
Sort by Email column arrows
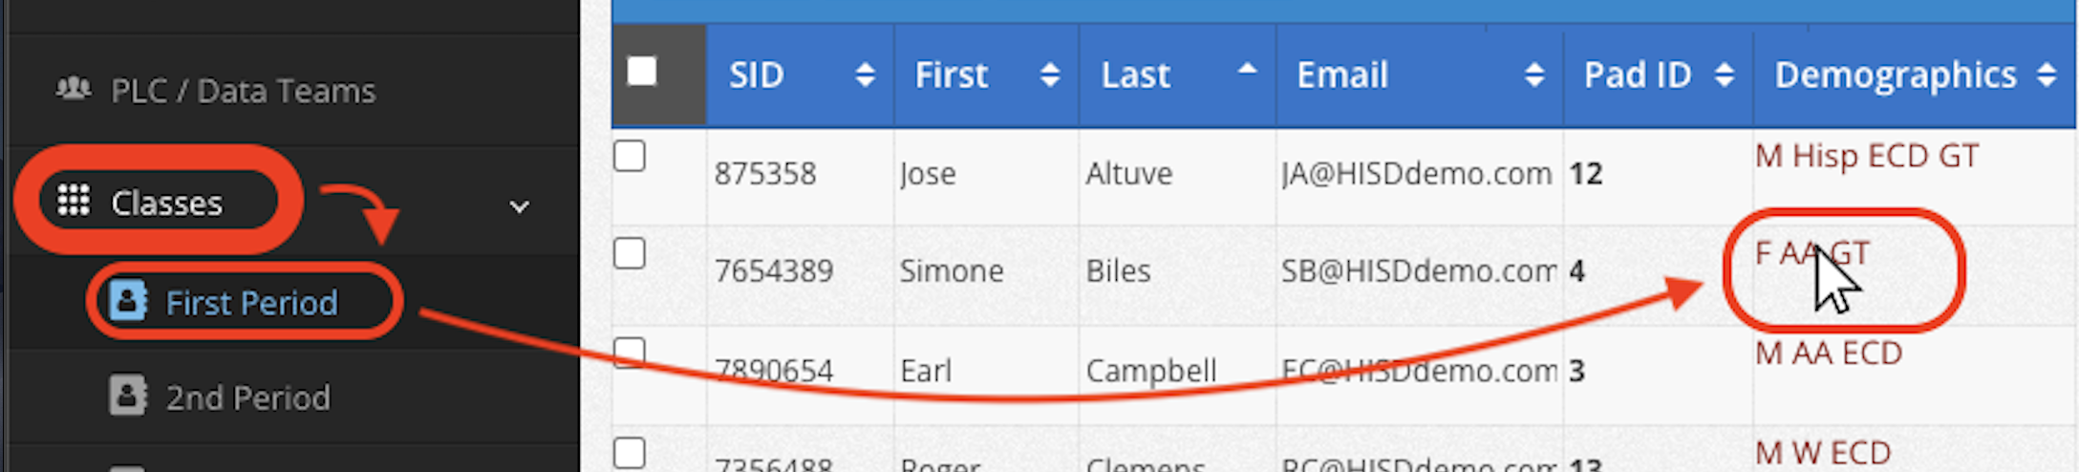coord(1534,75)
